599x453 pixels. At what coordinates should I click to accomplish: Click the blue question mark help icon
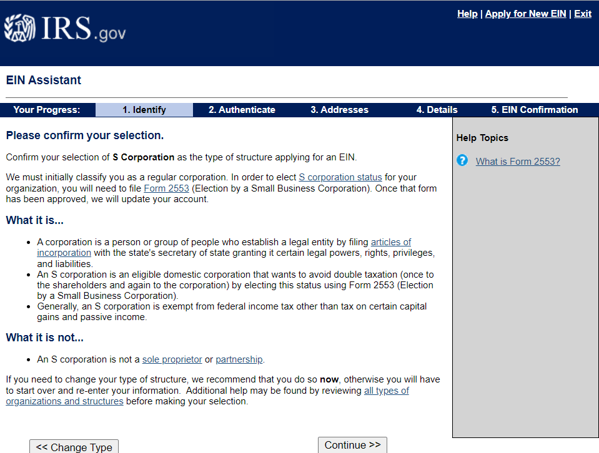coord(462,160)
